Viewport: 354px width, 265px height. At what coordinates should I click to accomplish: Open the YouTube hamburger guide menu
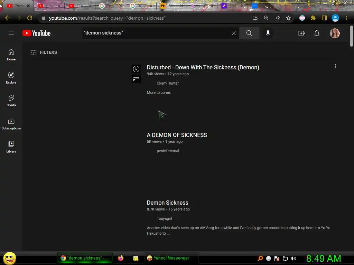click(x=11, y=33)
